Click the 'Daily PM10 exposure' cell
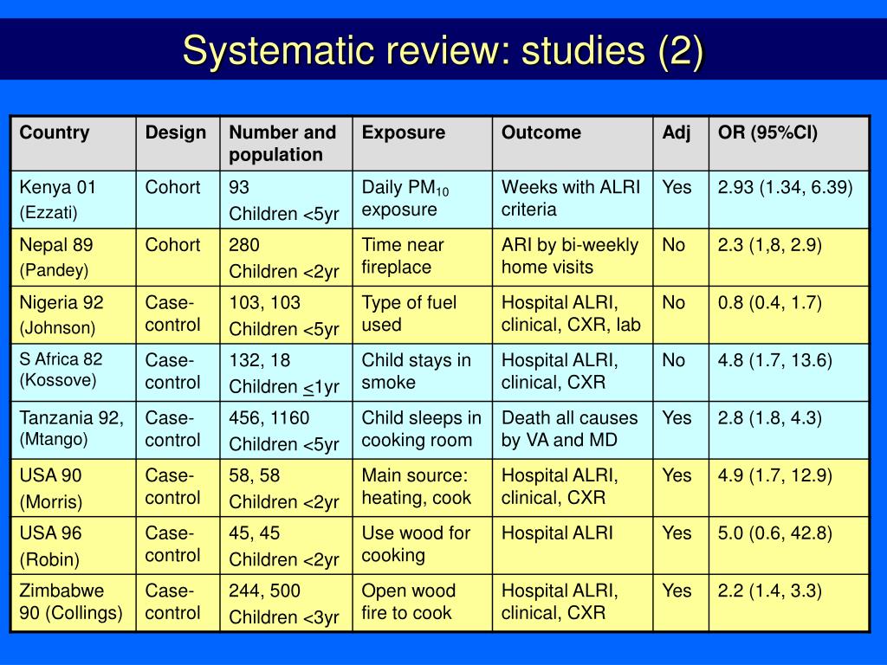887x665 pixels. (x=423, y=200)
